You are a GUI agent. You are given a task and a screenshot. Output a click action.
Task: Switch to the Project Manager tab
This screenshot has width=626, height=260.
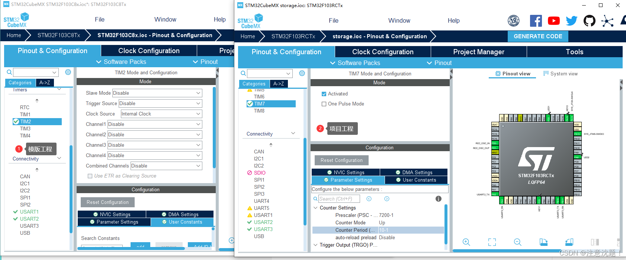[479, 52]
